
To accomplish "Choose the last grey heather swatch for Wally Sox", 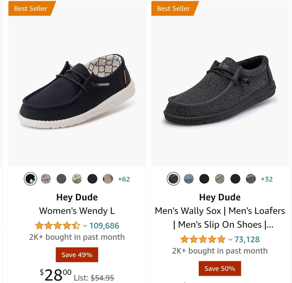I will pyautogui.click(x=251, y=179).
